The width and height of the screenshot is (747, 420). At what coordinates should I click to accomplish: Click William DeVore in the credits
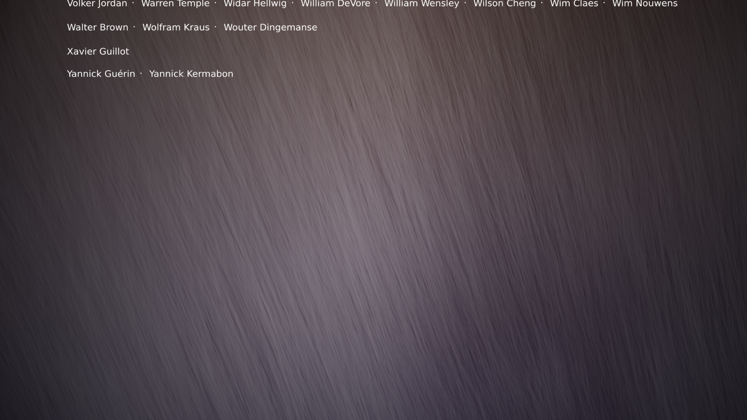coord(335,3)
